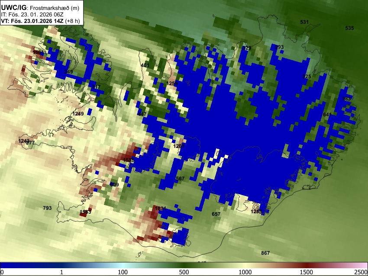Click the map value 447
The image size is (368, 276).
tap(142, 114)
